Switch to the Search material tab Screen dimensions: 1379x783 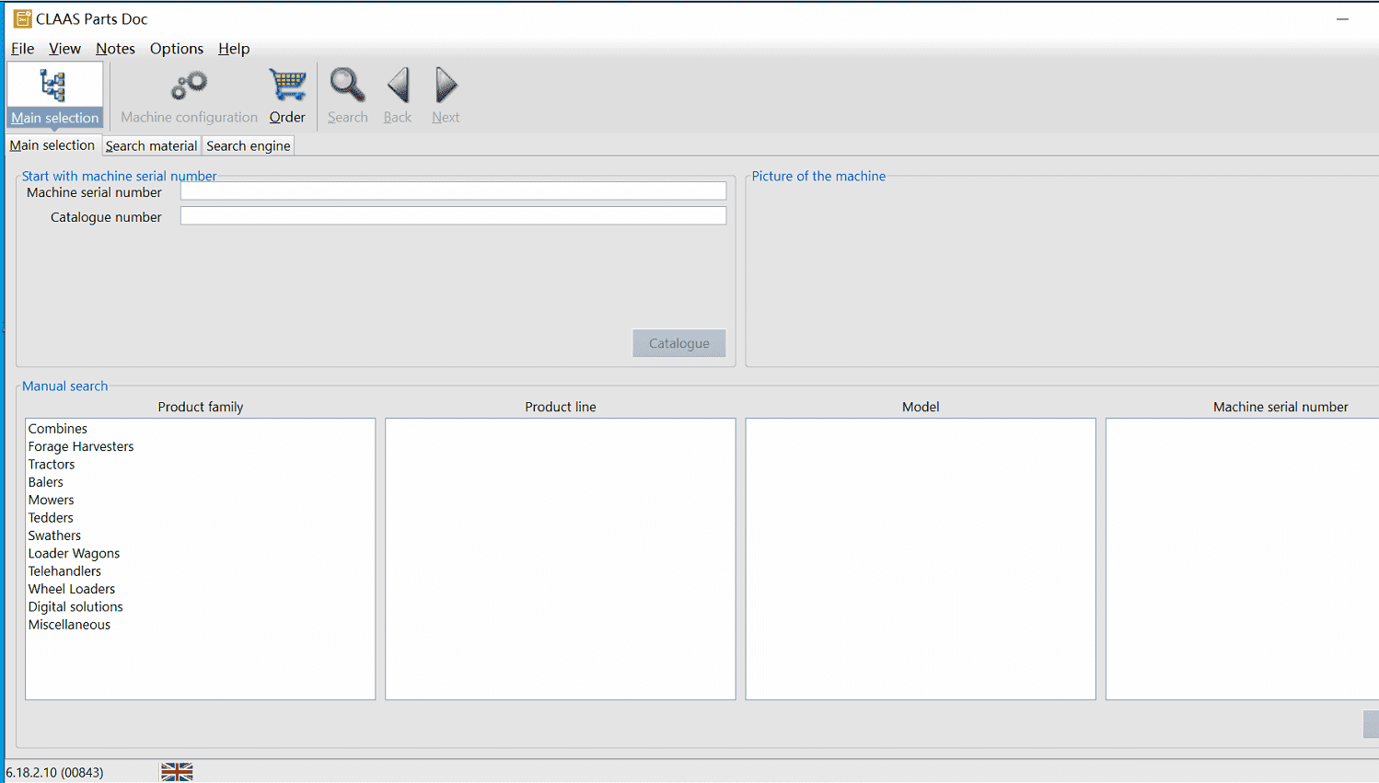pos(151,145)
